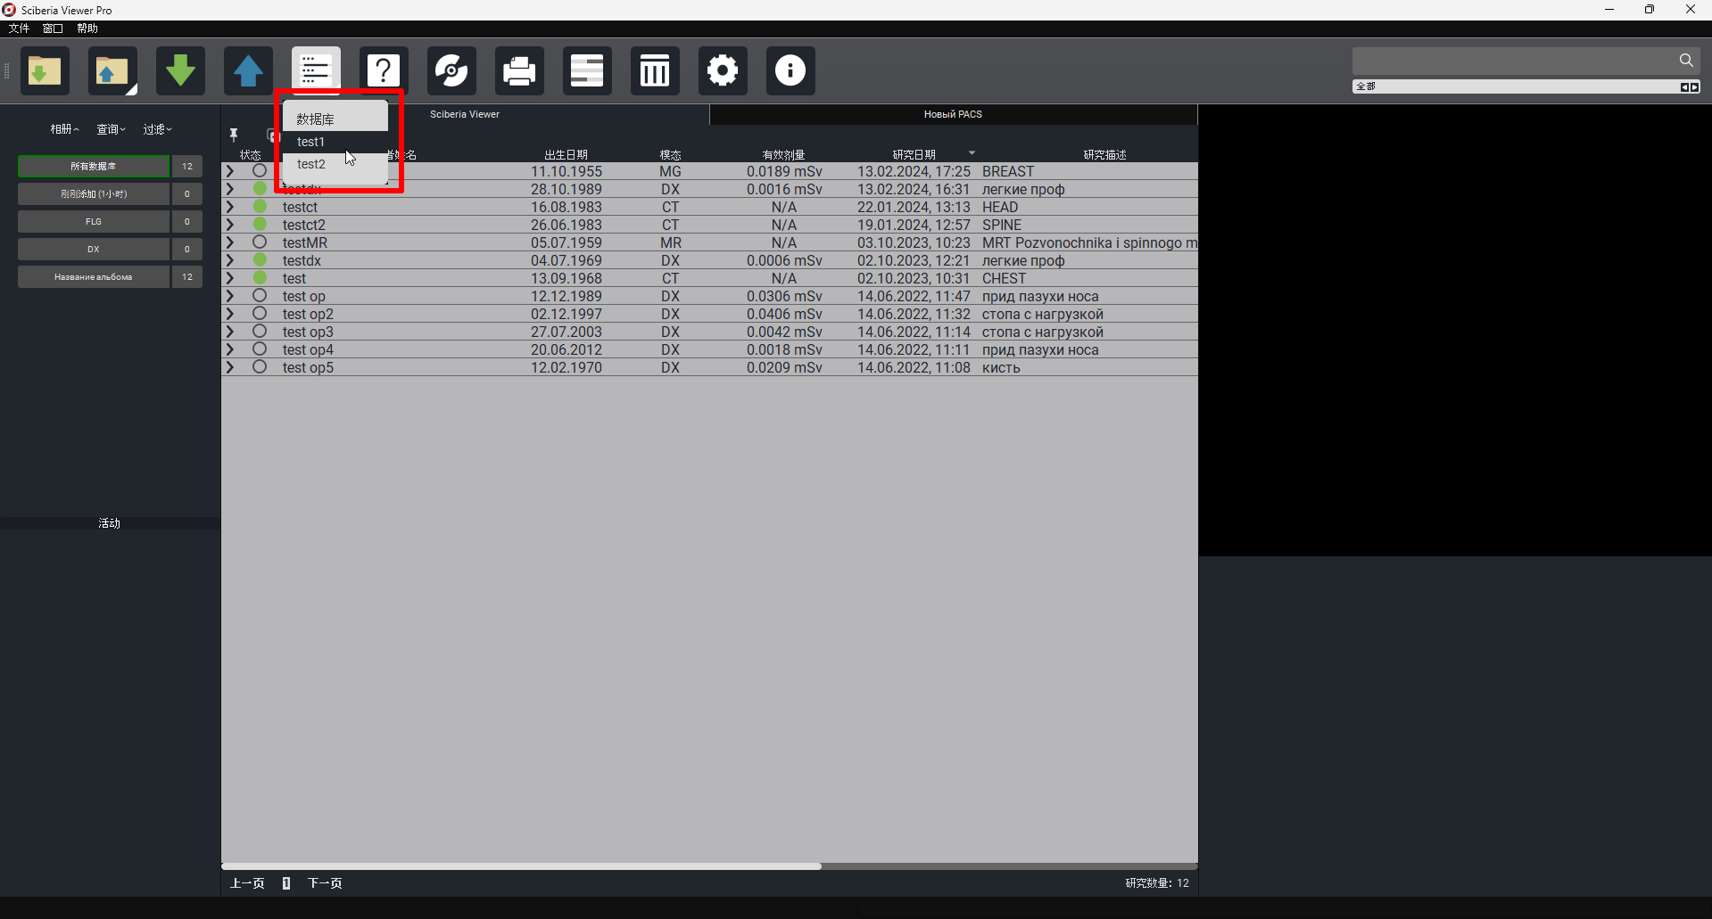Open the database list toolbar icon
This screenshot has height=919, width=1712.
coord(316,70)
